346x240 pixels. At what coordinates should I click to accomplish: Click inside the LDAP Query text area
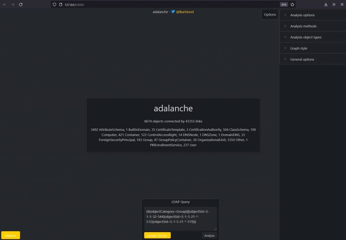click(x=180, y=219)
